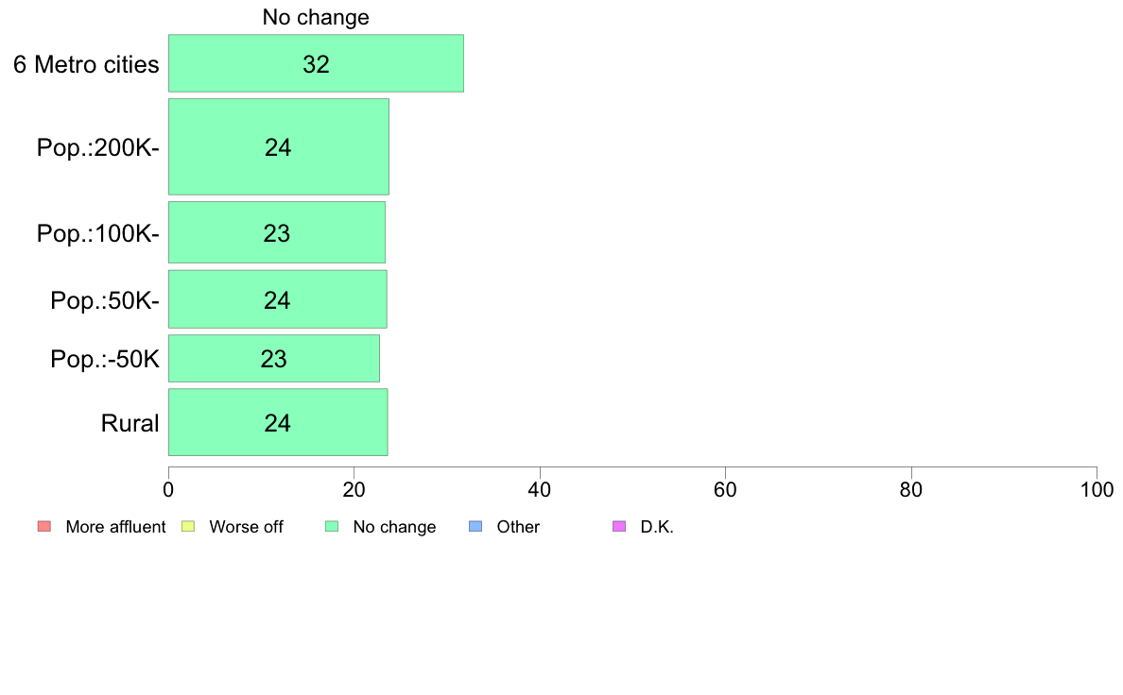Click the Worse off legend label

(x=246, y=527)
